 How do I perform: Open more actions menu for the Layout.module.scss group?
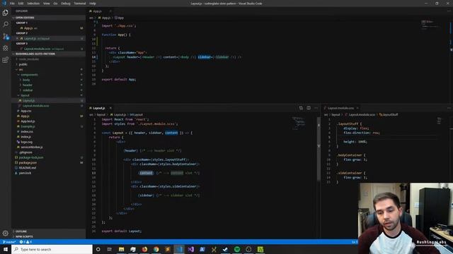449,108
